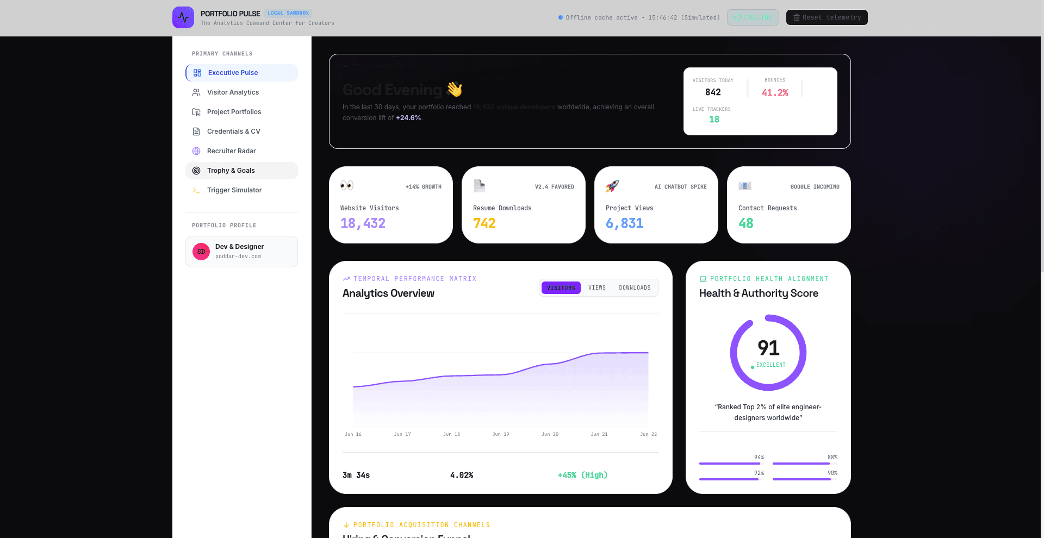The height and width of the screenshot is (538, 1044).
Task: Click the Project Portfolios folder icon
Action: click(196, 112)
